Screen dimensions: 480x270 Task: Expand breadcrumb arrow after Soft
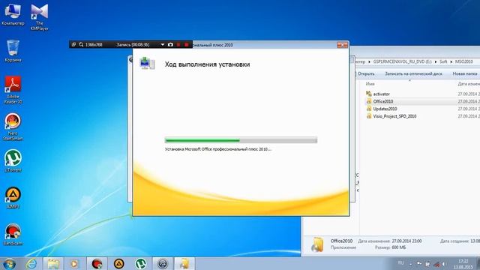pyautogui.click(x=451, y=61)
